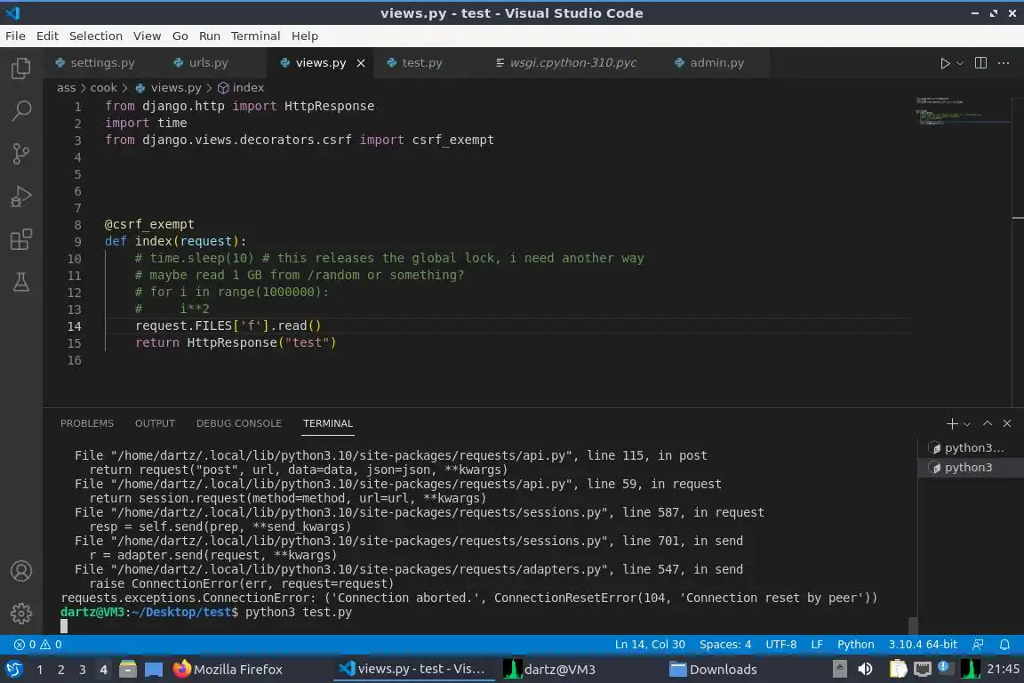Screen dimensions: 1024x683
Task: Switch to workspace 2 in taskbar
Action: [60, 670]
